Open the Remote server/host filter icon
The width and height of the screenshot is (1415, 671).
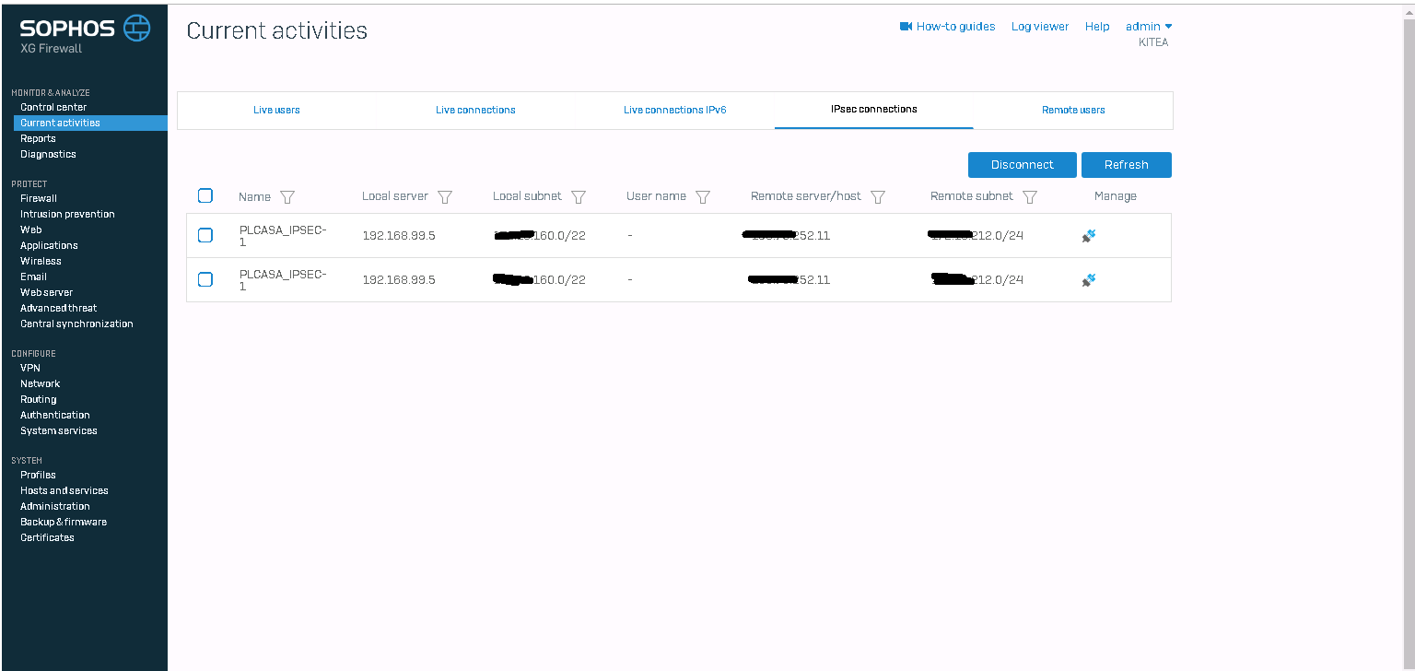click(x=878, y=197)
